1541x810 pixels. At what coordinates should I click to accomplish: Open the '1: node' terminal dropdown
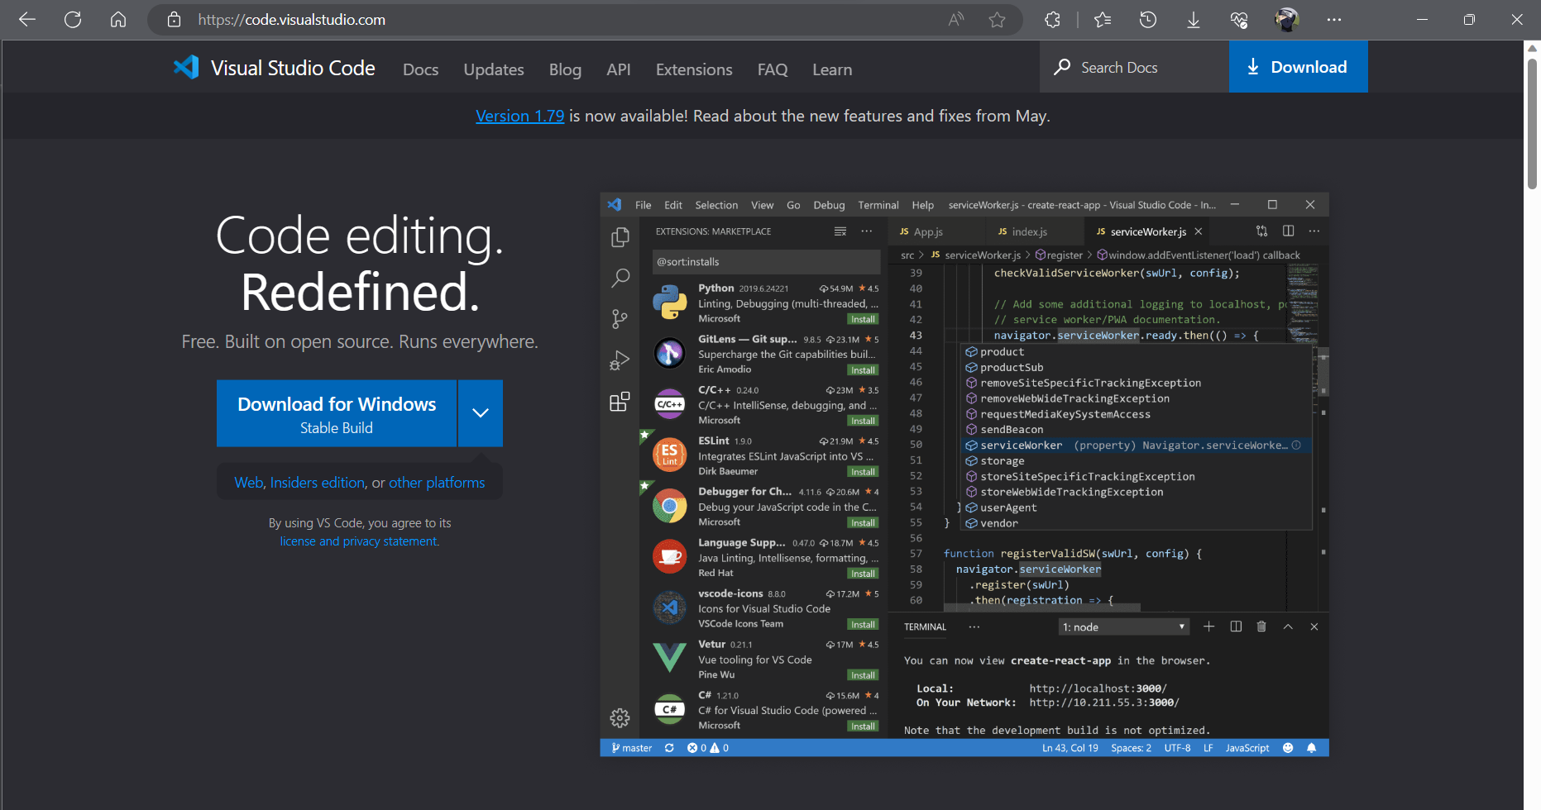coord(1123,627)
